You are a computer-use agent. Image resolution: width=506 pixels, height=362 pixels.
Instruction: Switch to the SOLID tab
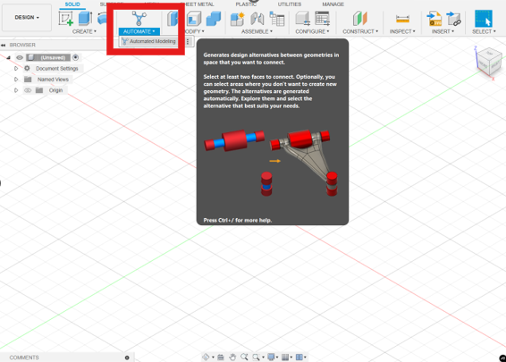pyautogui.click(x=72, y=4)
